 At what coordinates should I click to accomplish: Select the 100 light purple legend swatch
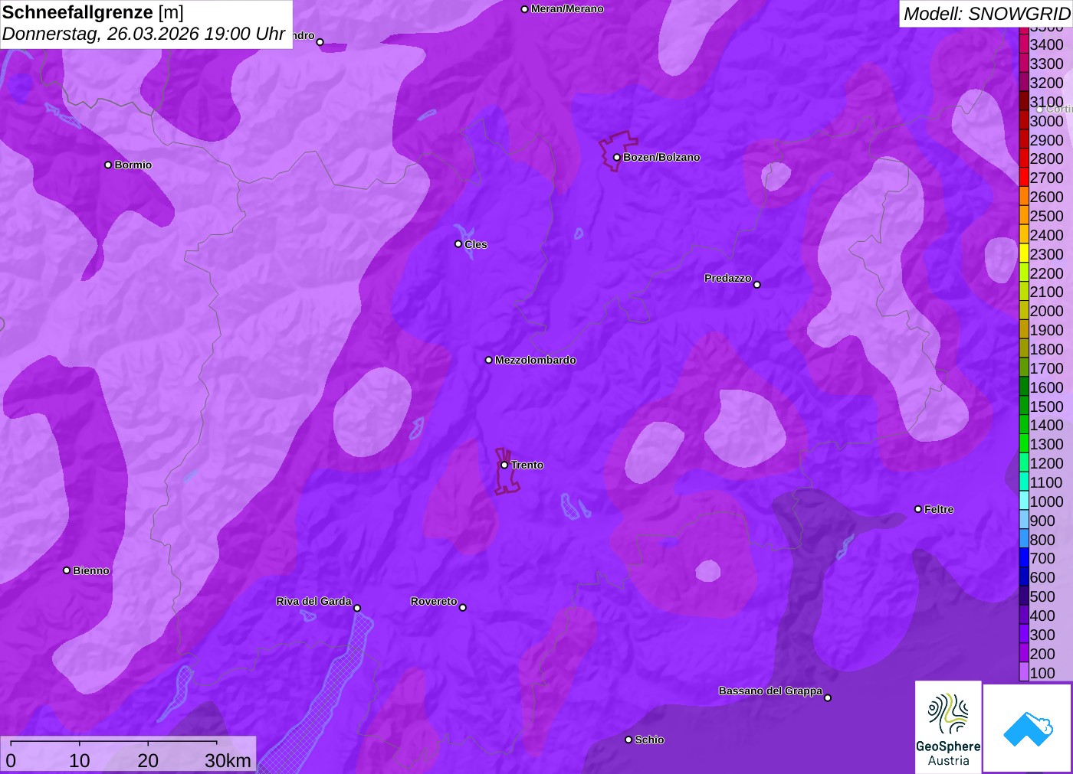(x=1024, y=673)
